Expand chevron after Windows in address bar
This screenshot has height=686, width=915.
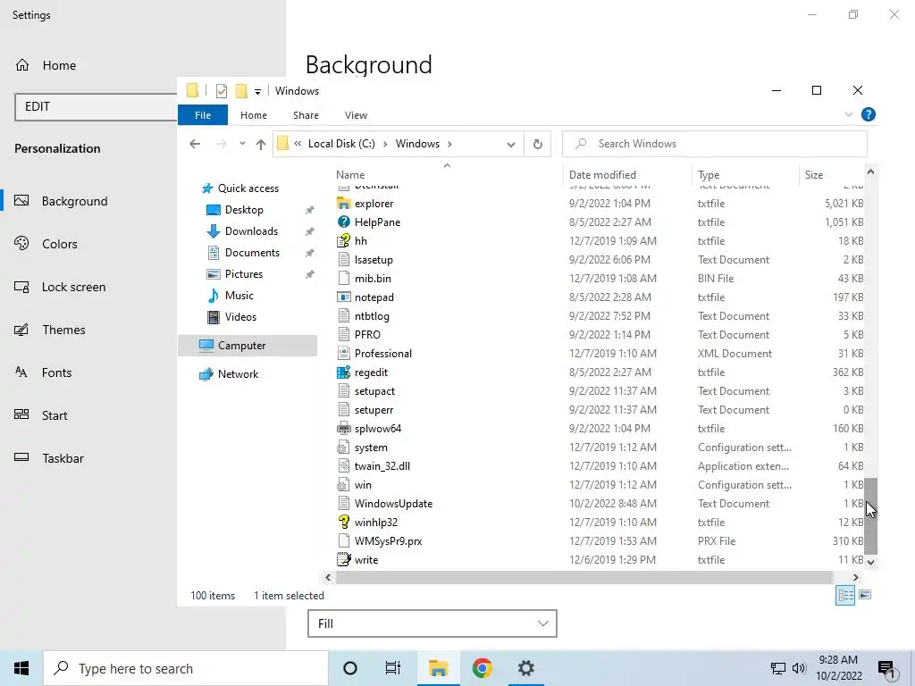[449, 144]
